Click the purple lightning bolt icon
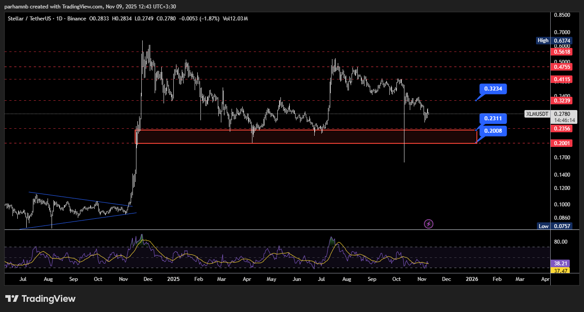 [428, 224]
